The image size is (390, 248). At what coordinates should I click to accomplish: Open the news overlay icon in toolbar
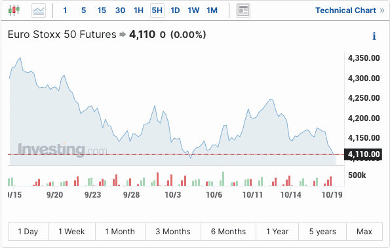point(243,10)
